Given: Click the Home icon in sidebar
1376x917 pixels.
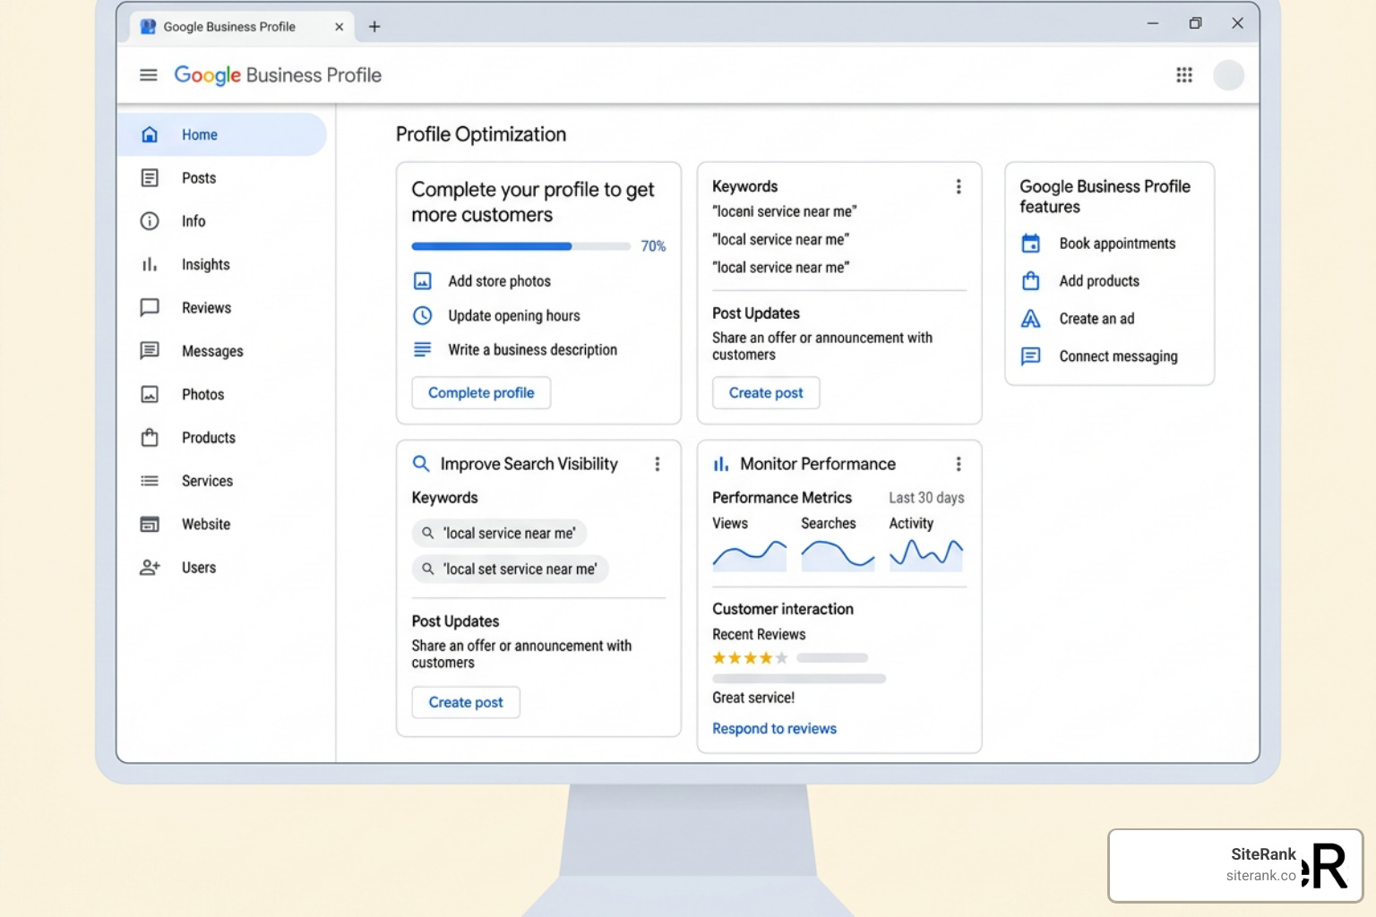Looking at the screenshot, I should tap(150, 134).
